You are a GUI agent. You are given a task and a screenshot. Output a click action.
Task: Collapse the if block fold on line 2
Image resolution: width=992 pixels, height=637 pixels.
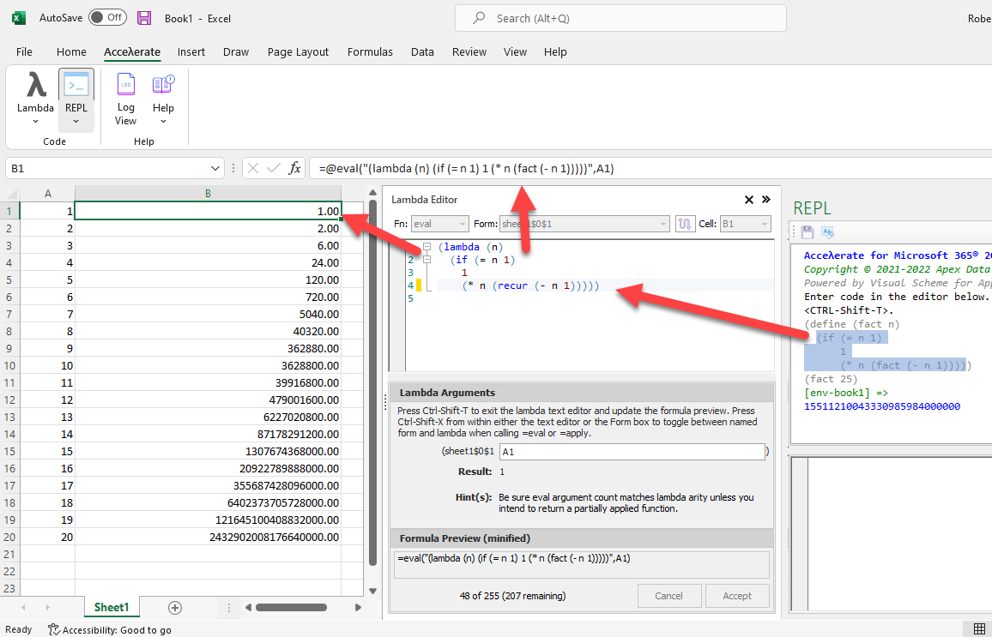point(427,259)
